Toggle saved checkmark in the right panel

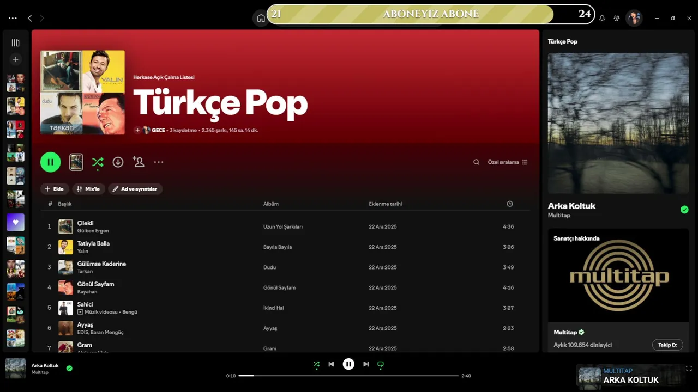click(684, 210)
